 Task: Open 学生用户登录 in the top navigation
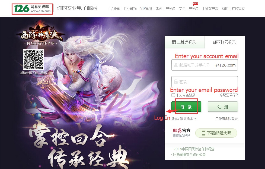[x=189, y=8]
